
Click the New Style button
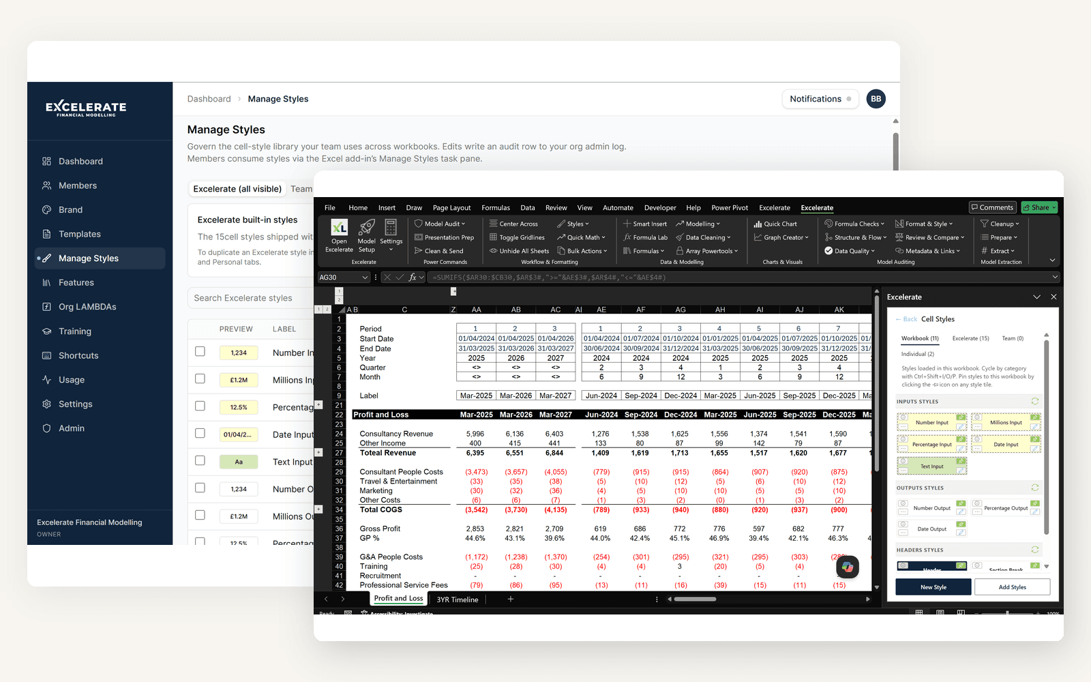tap(933, 587)
